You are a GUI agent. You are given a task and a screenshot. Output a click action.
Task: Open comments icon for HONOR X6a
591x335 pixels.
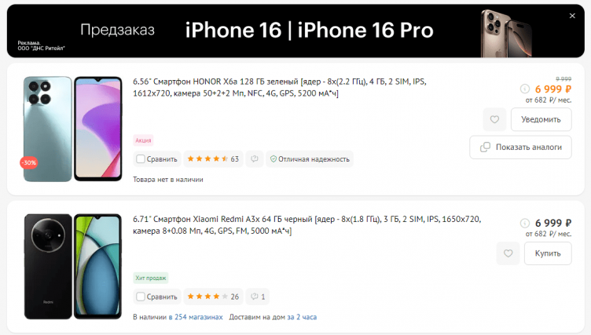tap(255, 159)
